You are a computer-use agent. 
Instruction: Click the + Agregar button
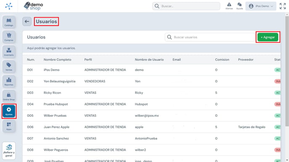[268, 37]
